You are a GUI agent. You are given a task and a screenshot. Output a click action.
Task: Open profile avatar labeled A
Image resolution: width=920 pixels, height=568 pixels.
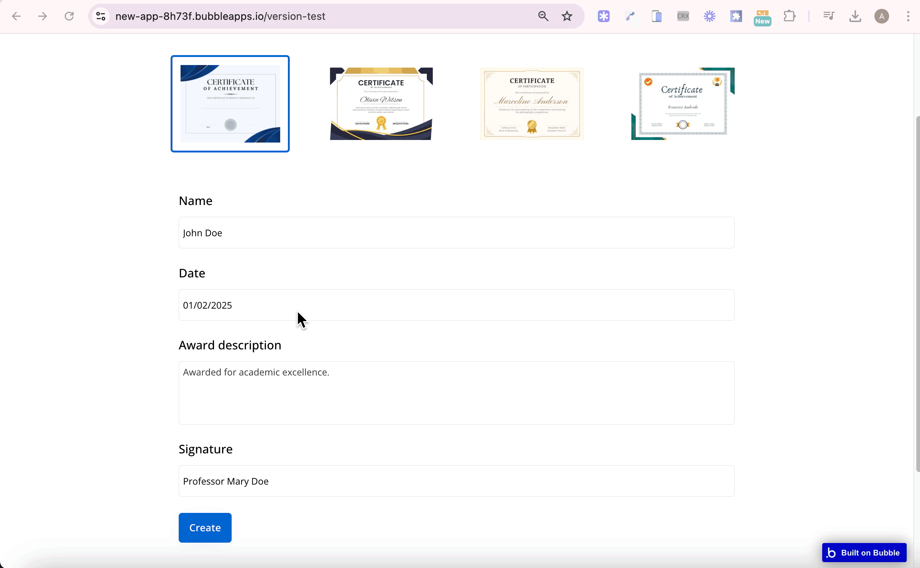tap(881, 16)
